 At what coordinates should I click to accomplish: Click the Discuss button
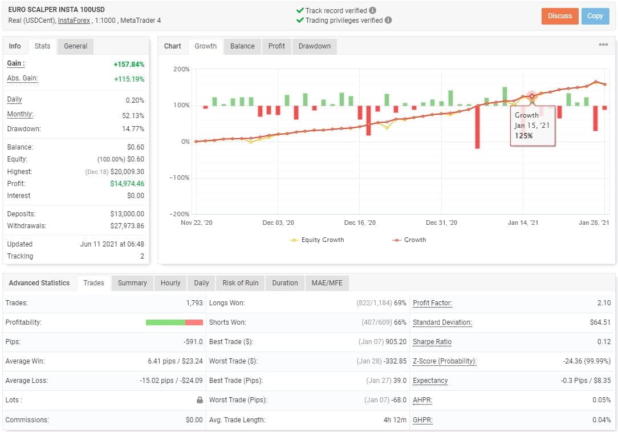[x=559, y=17]
